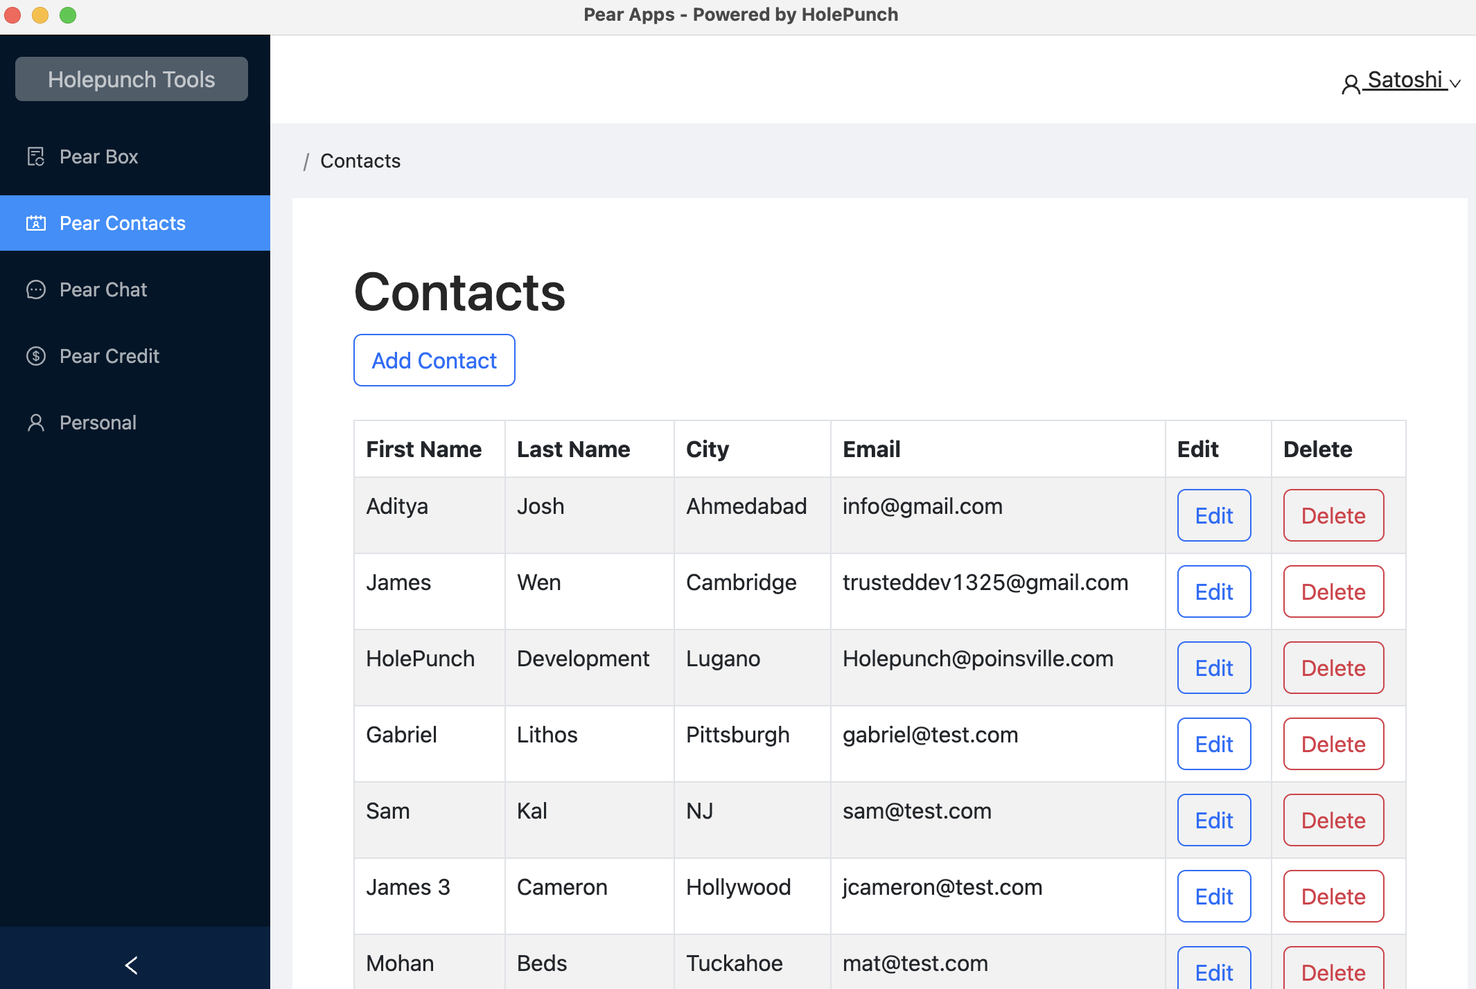The image size is (1476, 989).
Task: Go to Pear Credit section
Action: pyautogui.click(x=135, y=356)
